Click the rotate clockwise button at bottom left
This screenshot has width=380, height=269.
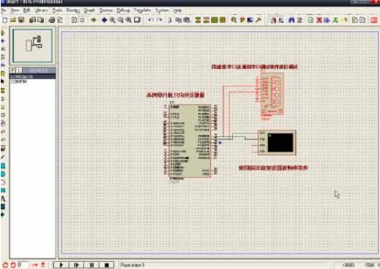[x=5, y=265]
